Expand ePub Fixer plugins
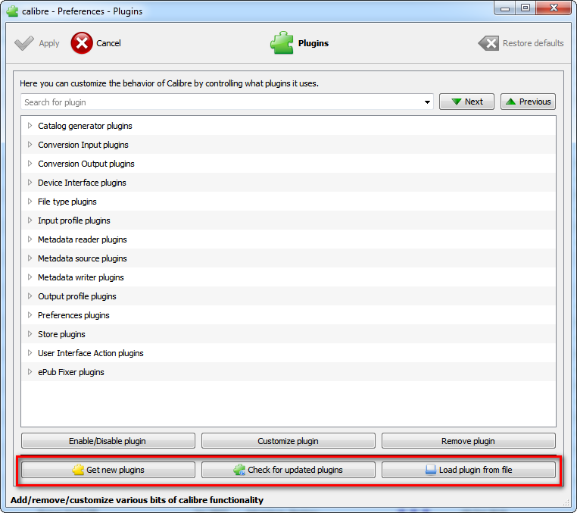The width and height of the screenshot is (577, 513). click(30, 372)
